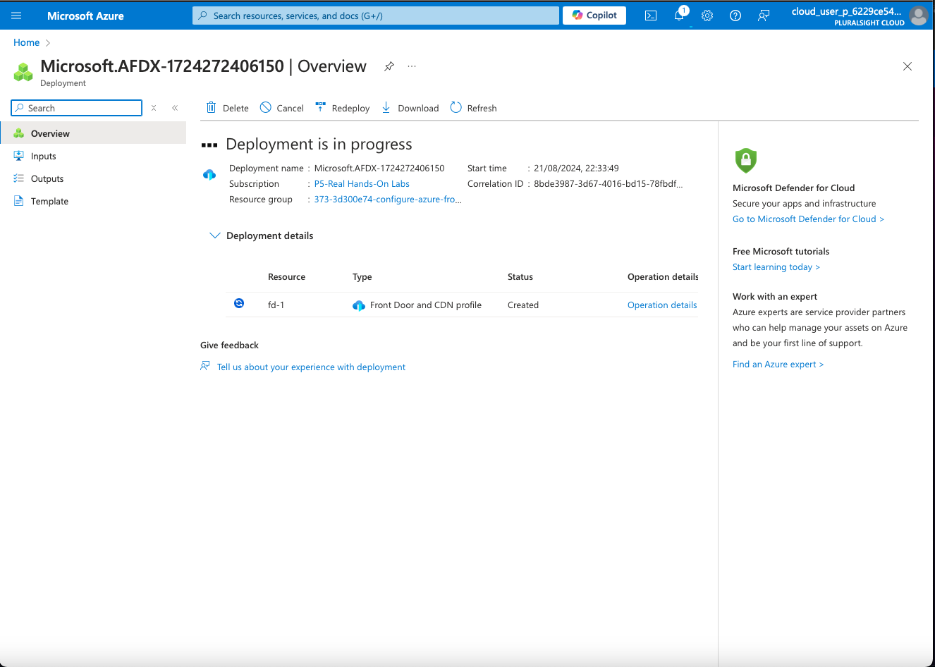Click Refresh in the toolbar
The width and height of the screenshot is (935, 667).
[x=473, y=108]
